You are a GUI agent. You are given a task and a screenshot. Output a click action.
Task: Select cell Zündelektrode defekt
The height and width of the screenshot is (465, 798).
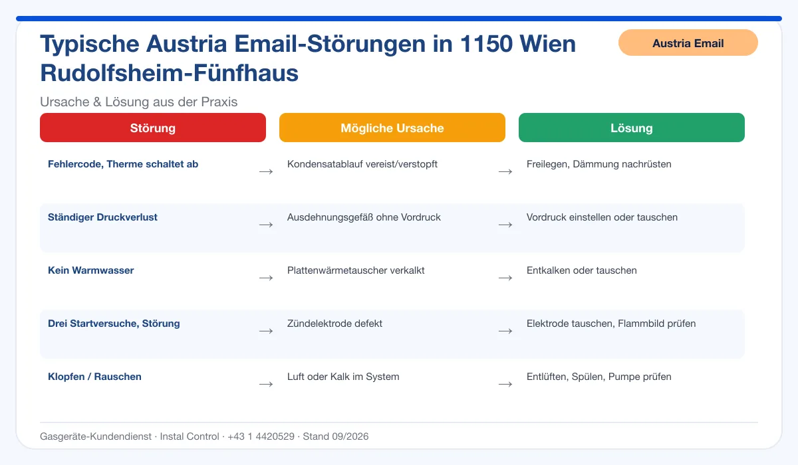[x=334, y=324]
